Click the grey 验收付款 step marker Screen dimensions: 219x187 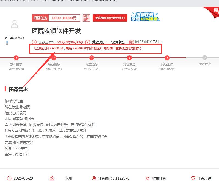[x=205, y=58]
